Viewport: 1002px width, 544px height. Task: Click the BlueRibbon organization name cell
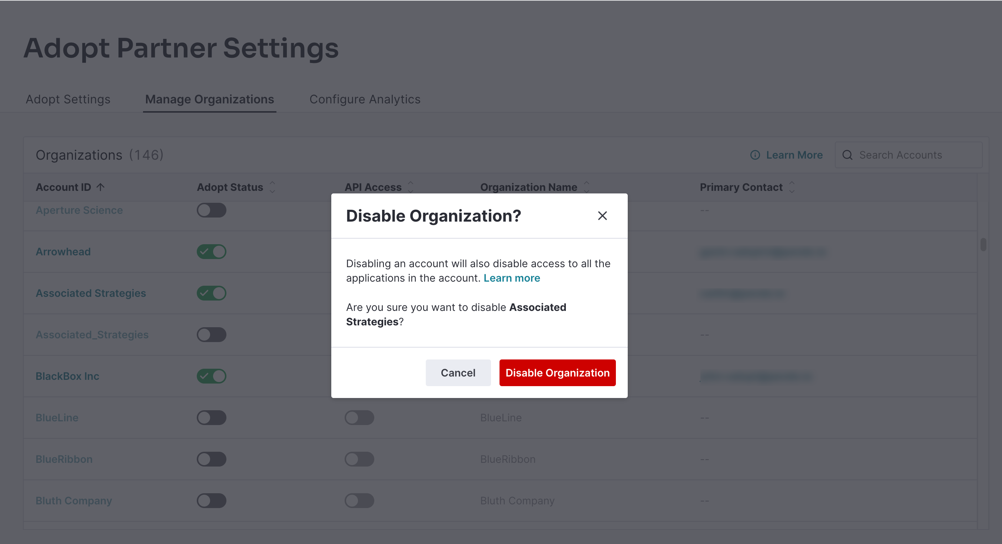[508, 459]
